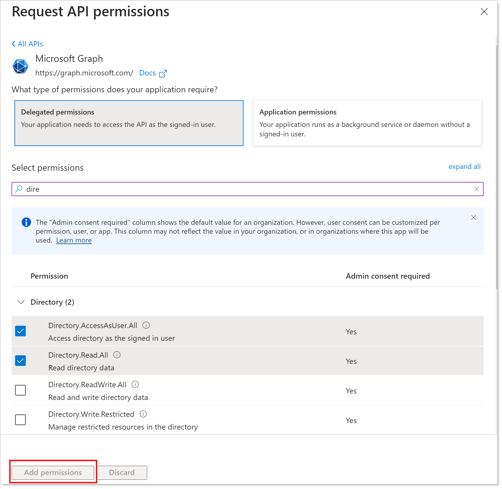Click 'Access directory as the signed in user' text
Viewport: 502px width, 489px height.
pyautogui.click(x=112, y=338)
